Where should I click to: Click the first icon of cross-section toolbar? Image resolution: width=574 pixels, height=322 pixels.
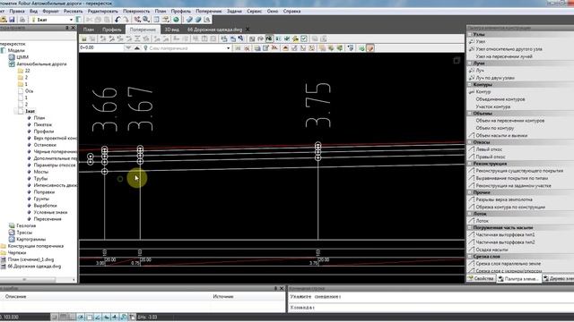click(x=84, y=38)
